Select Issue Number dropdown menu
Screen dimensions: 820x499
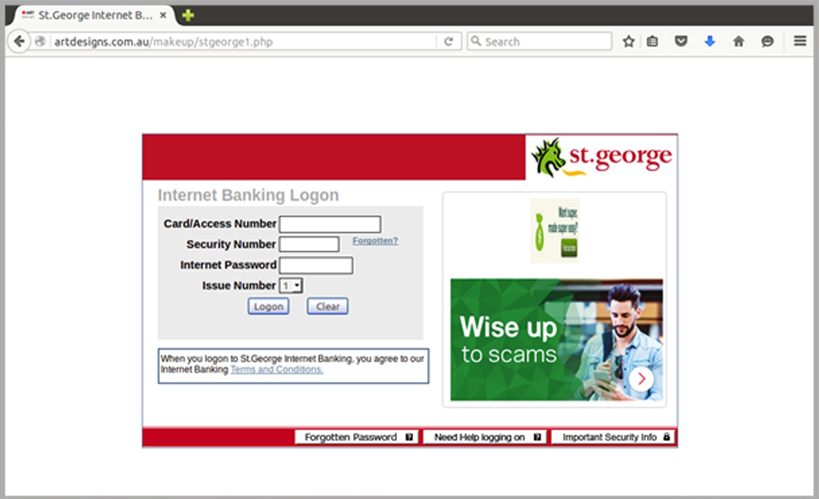pyautogui.click(x=291, y=286)
